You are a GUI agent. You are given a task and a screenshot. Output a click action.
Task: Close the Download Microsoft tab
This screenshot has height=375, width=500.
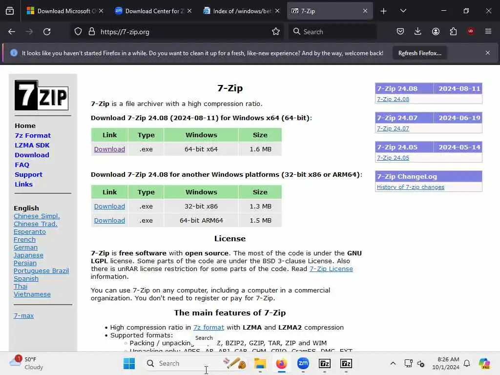click(x=101, y=11)
